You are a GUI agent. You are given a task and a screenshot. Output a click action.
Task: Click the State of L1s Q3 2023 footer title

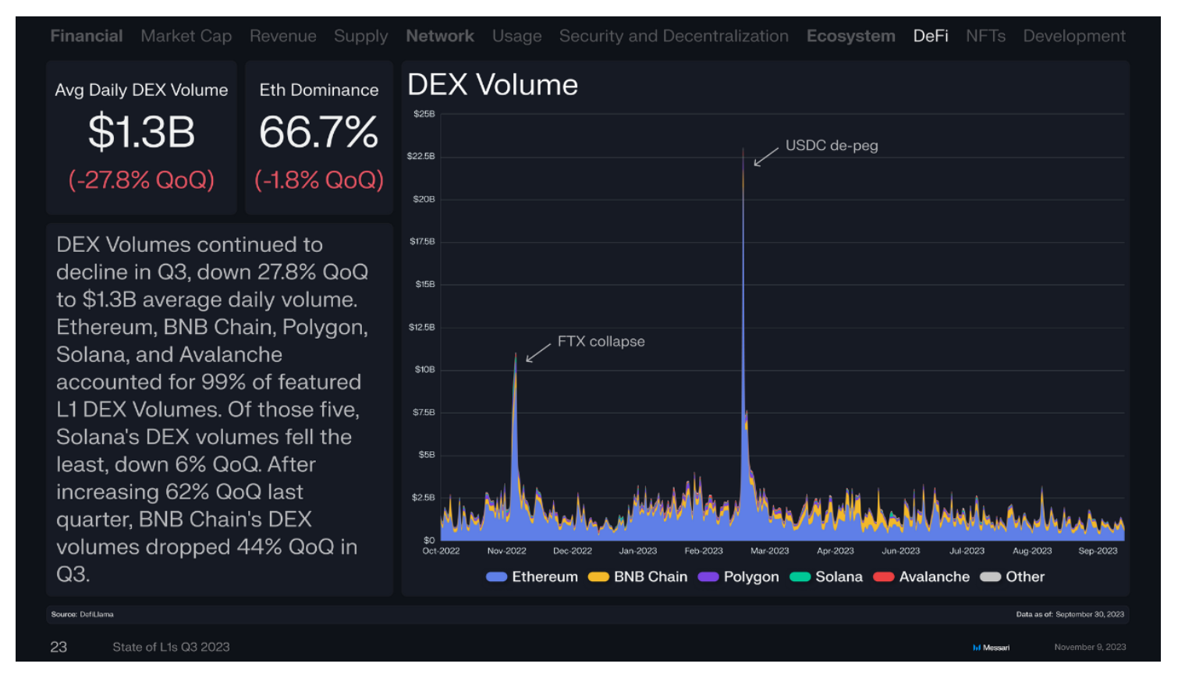coord(171,647)
